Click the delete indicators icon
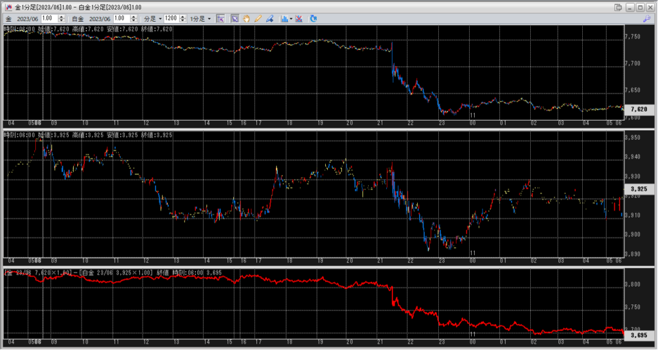The width and height of the screenshot is (658, 350). click(x=299, y=19)
